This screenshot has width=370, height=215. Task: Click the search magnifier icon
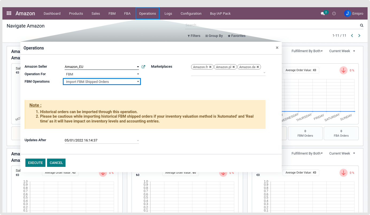tap(361, 25)
